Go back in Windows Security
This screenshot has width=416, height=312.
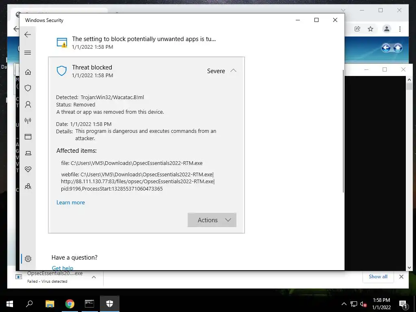point(28,35)
